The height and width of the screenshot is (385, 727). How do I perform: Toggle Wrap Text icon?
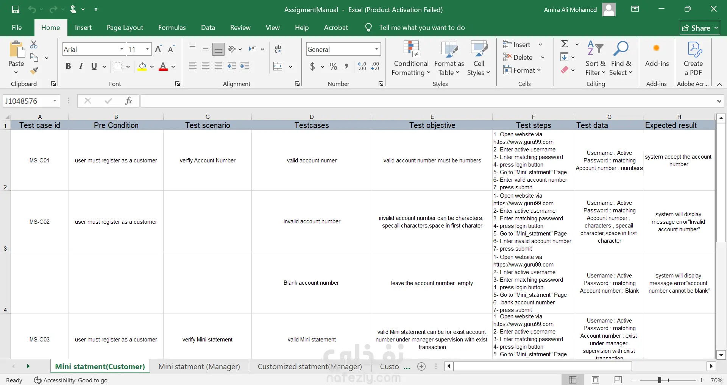278,49
